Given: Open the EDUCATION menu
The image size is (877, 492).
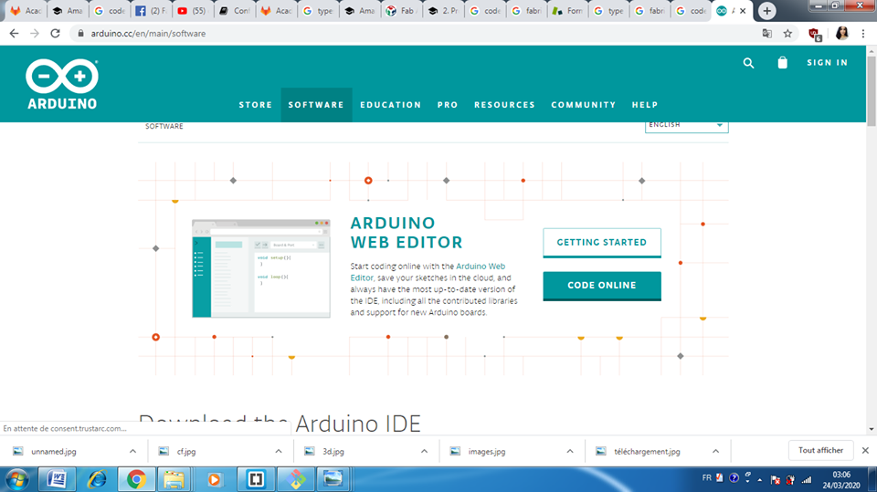Looking at the screenshot, I should coord(390,105).
